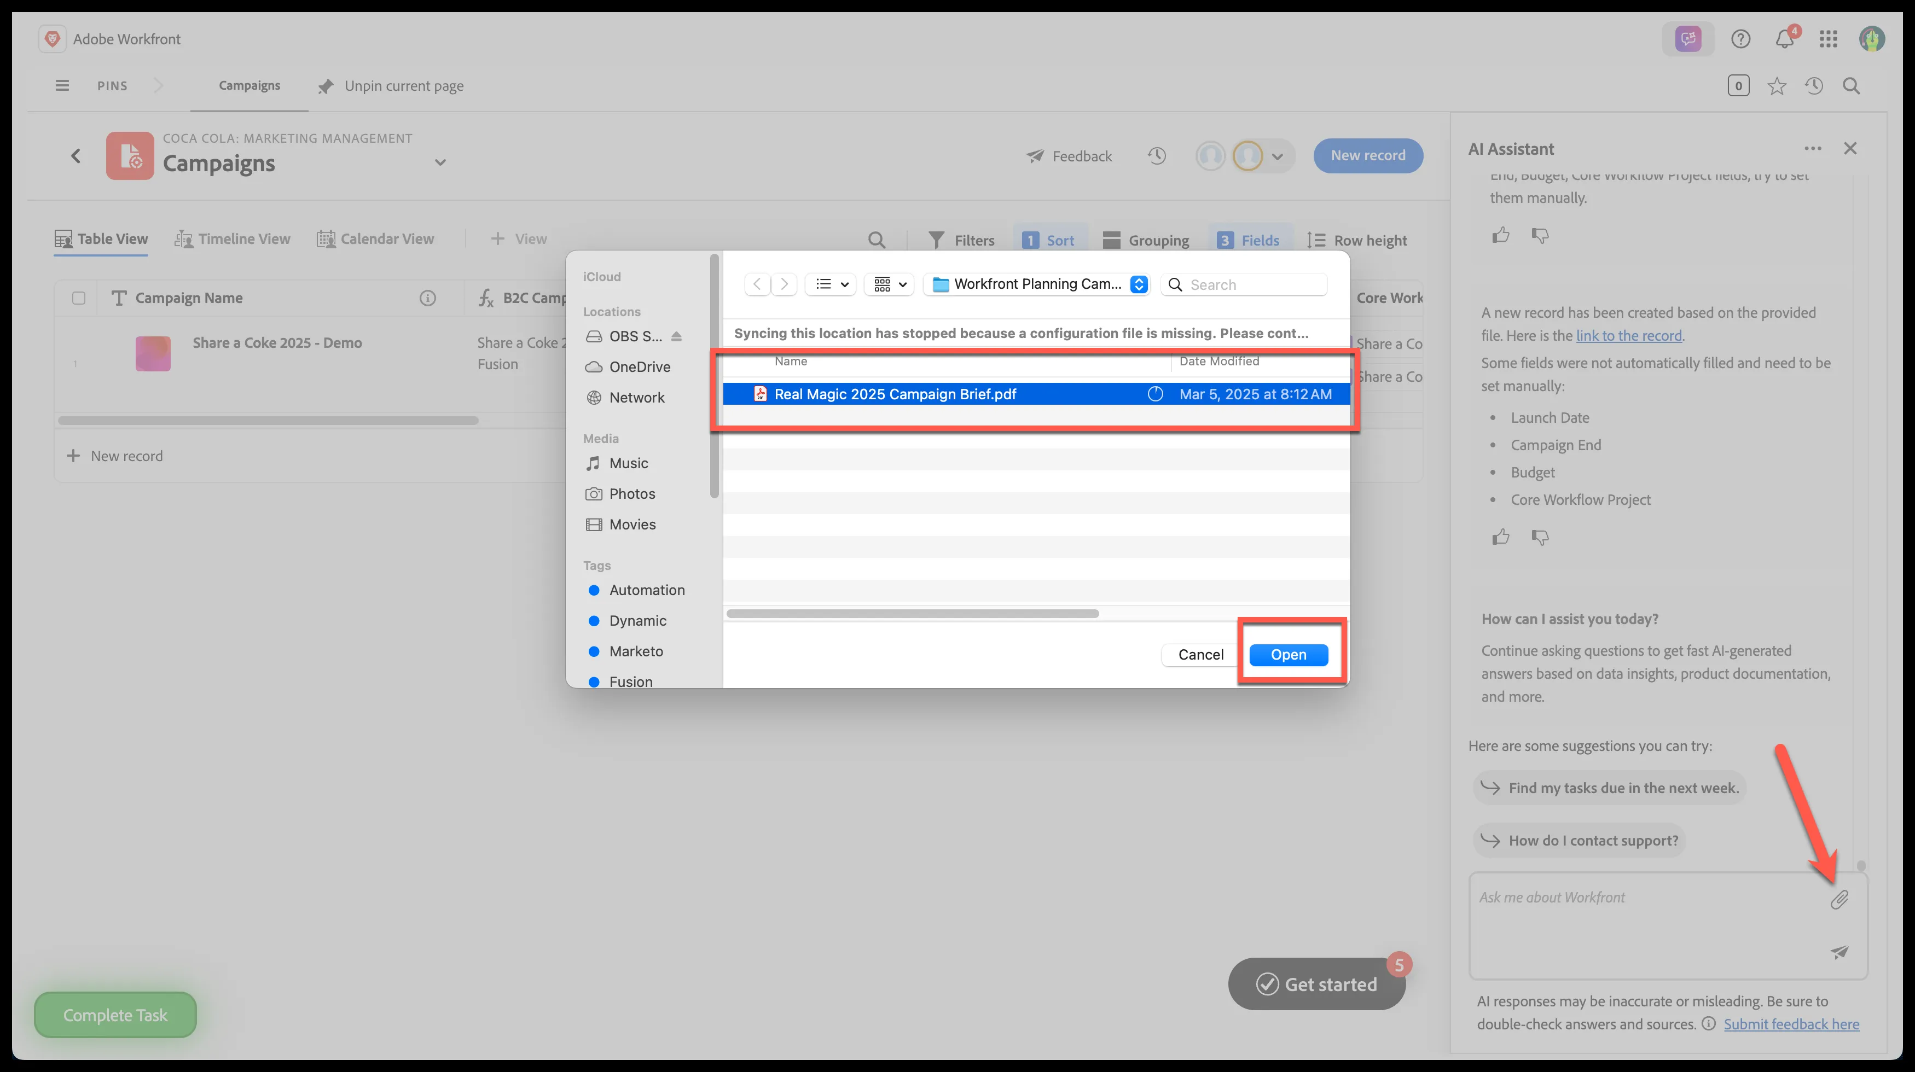Click the file list horizontal scrollbar
Image resolution: width=1915 pixels, height=1072 pixels.
(913, 614)
